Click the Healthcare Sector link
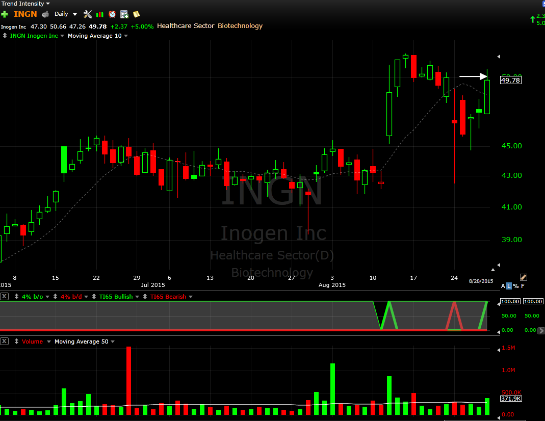 (x=186, y=25)
